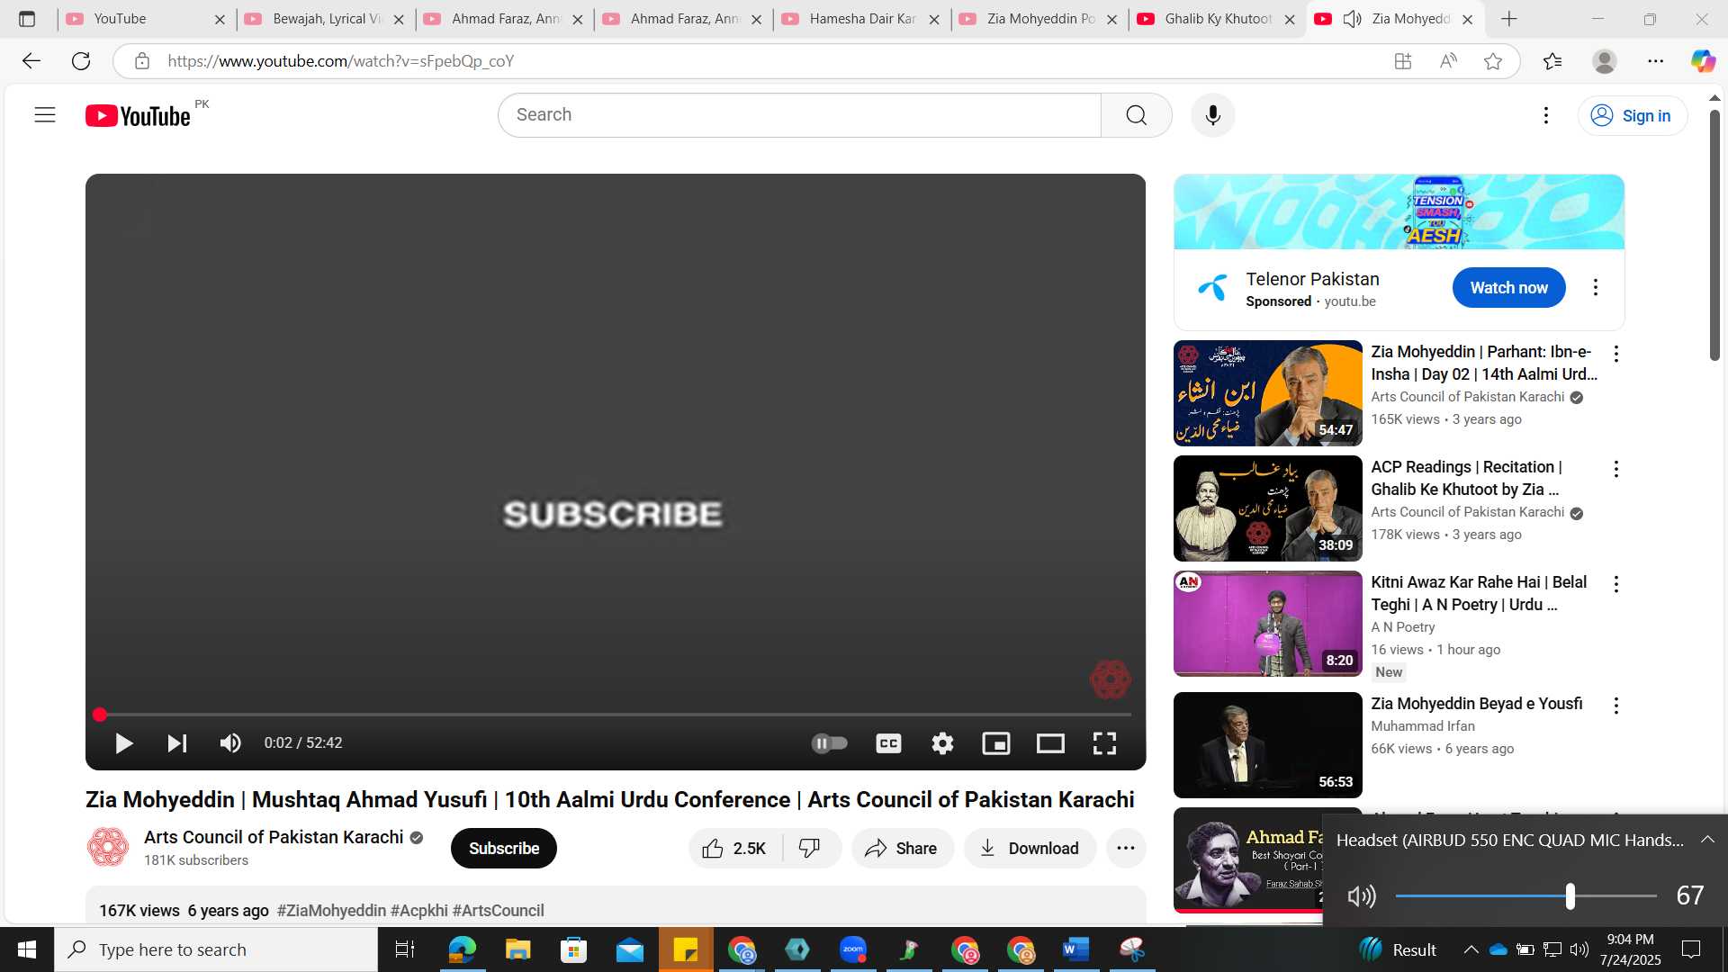Enter full screen mode
This screenshot has height=972, width=1728.
point(1104,743)
